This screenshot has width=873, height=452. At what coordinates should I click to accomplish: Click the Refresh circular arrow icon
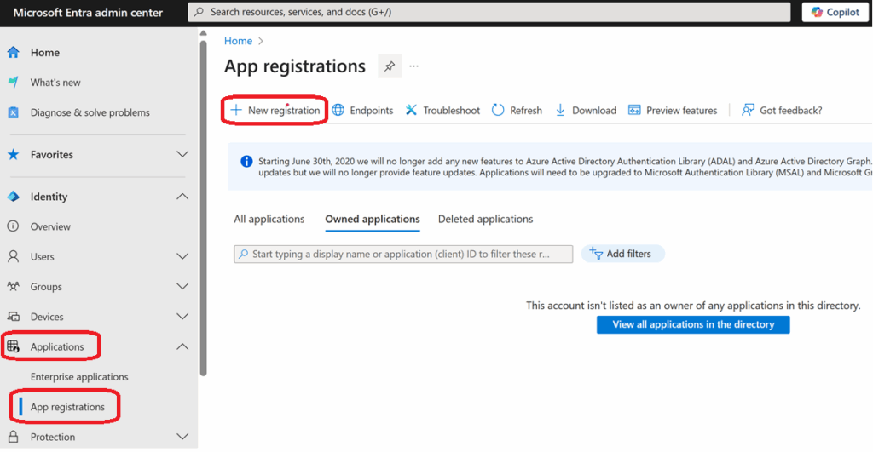tap(498, 110)
